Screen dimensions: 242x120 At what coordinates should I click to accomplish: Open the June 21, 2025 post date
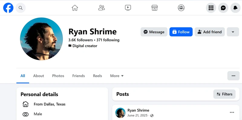(138, 115)
